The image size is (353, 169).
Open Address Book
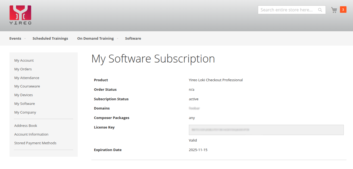point(26,126)
